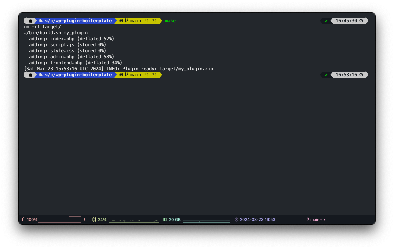Viewport: 394px width, 249px height.
Task: Click the charging bolt icon in the status bar
Action: point(84,220)
